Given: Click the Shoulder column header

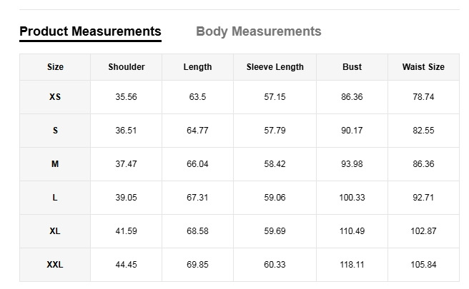Looking at the screenshot, I should point(127,67).
